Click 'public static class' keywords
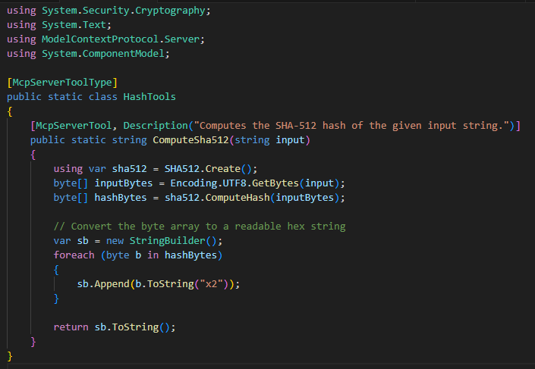Screen dimensions: 535x369 [x=62, y=97]
